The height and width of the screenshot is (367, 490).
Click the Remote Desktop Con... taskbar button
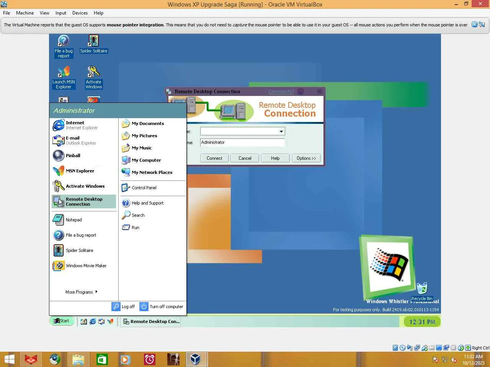point(151,322)
